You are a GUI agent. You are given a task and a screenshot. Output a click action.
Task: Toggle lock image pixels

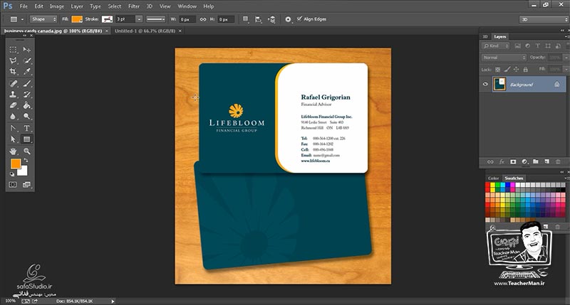[x=507, y=69]
